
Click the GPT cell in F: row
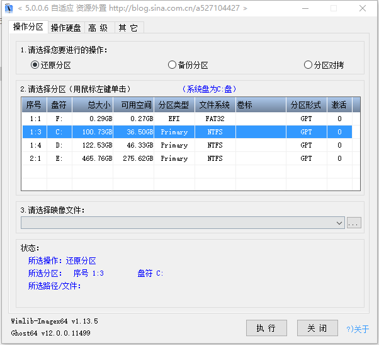tap(307, 119)
